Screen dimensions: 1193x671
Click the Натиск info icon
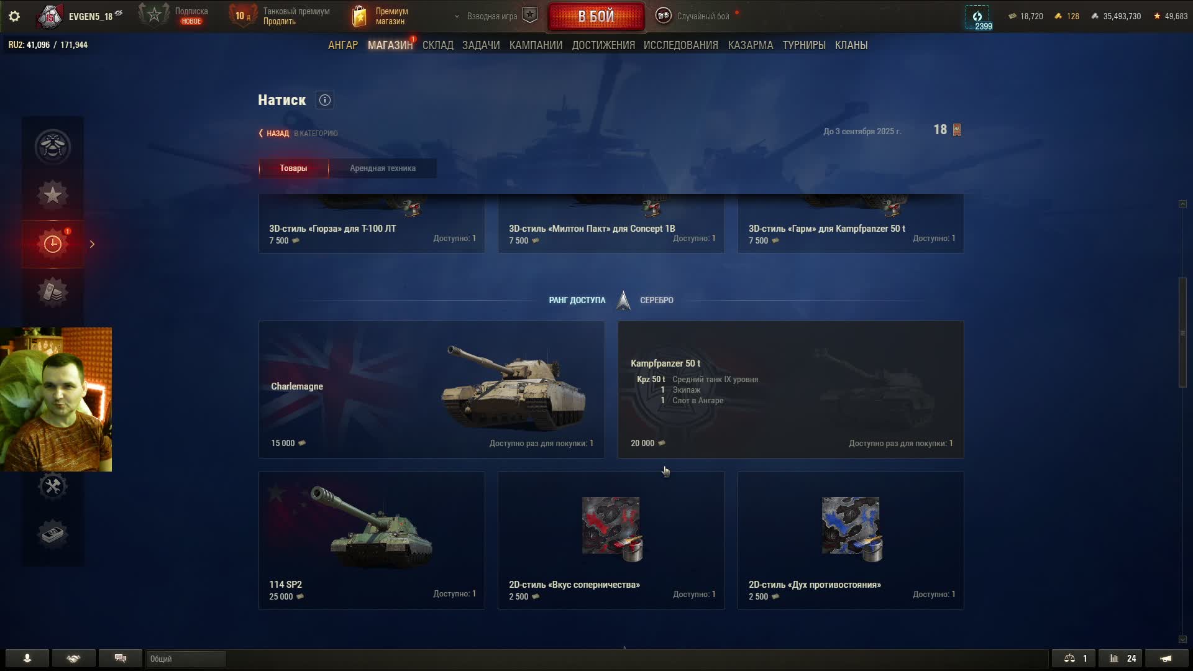click(324, 100)
